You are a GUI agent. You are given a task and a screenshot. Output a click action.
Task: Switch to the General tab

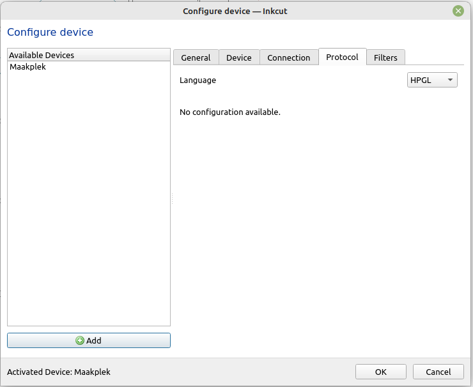click(x=196, y=57)
